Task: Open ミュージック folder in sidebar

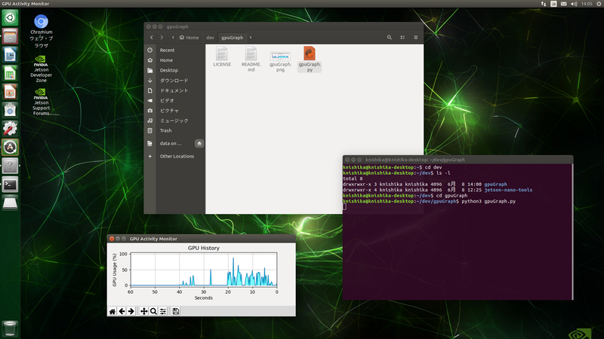Action: tap(174, 121)
